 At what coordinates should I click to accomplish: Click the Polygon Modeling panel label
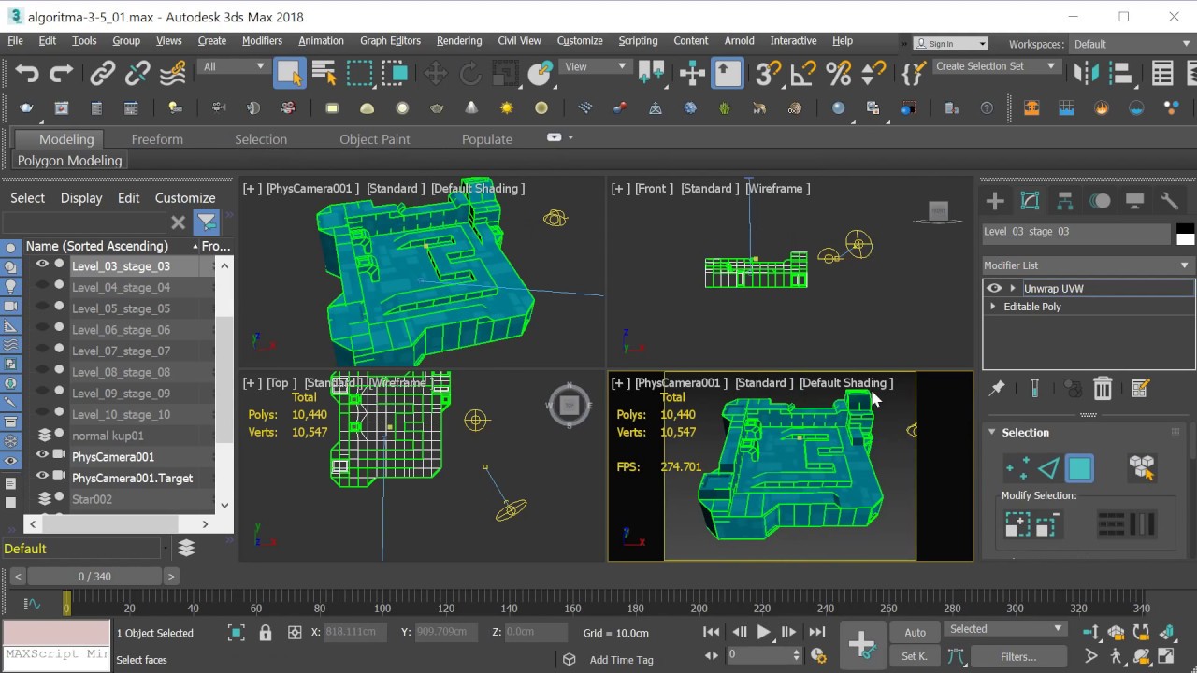70,161
